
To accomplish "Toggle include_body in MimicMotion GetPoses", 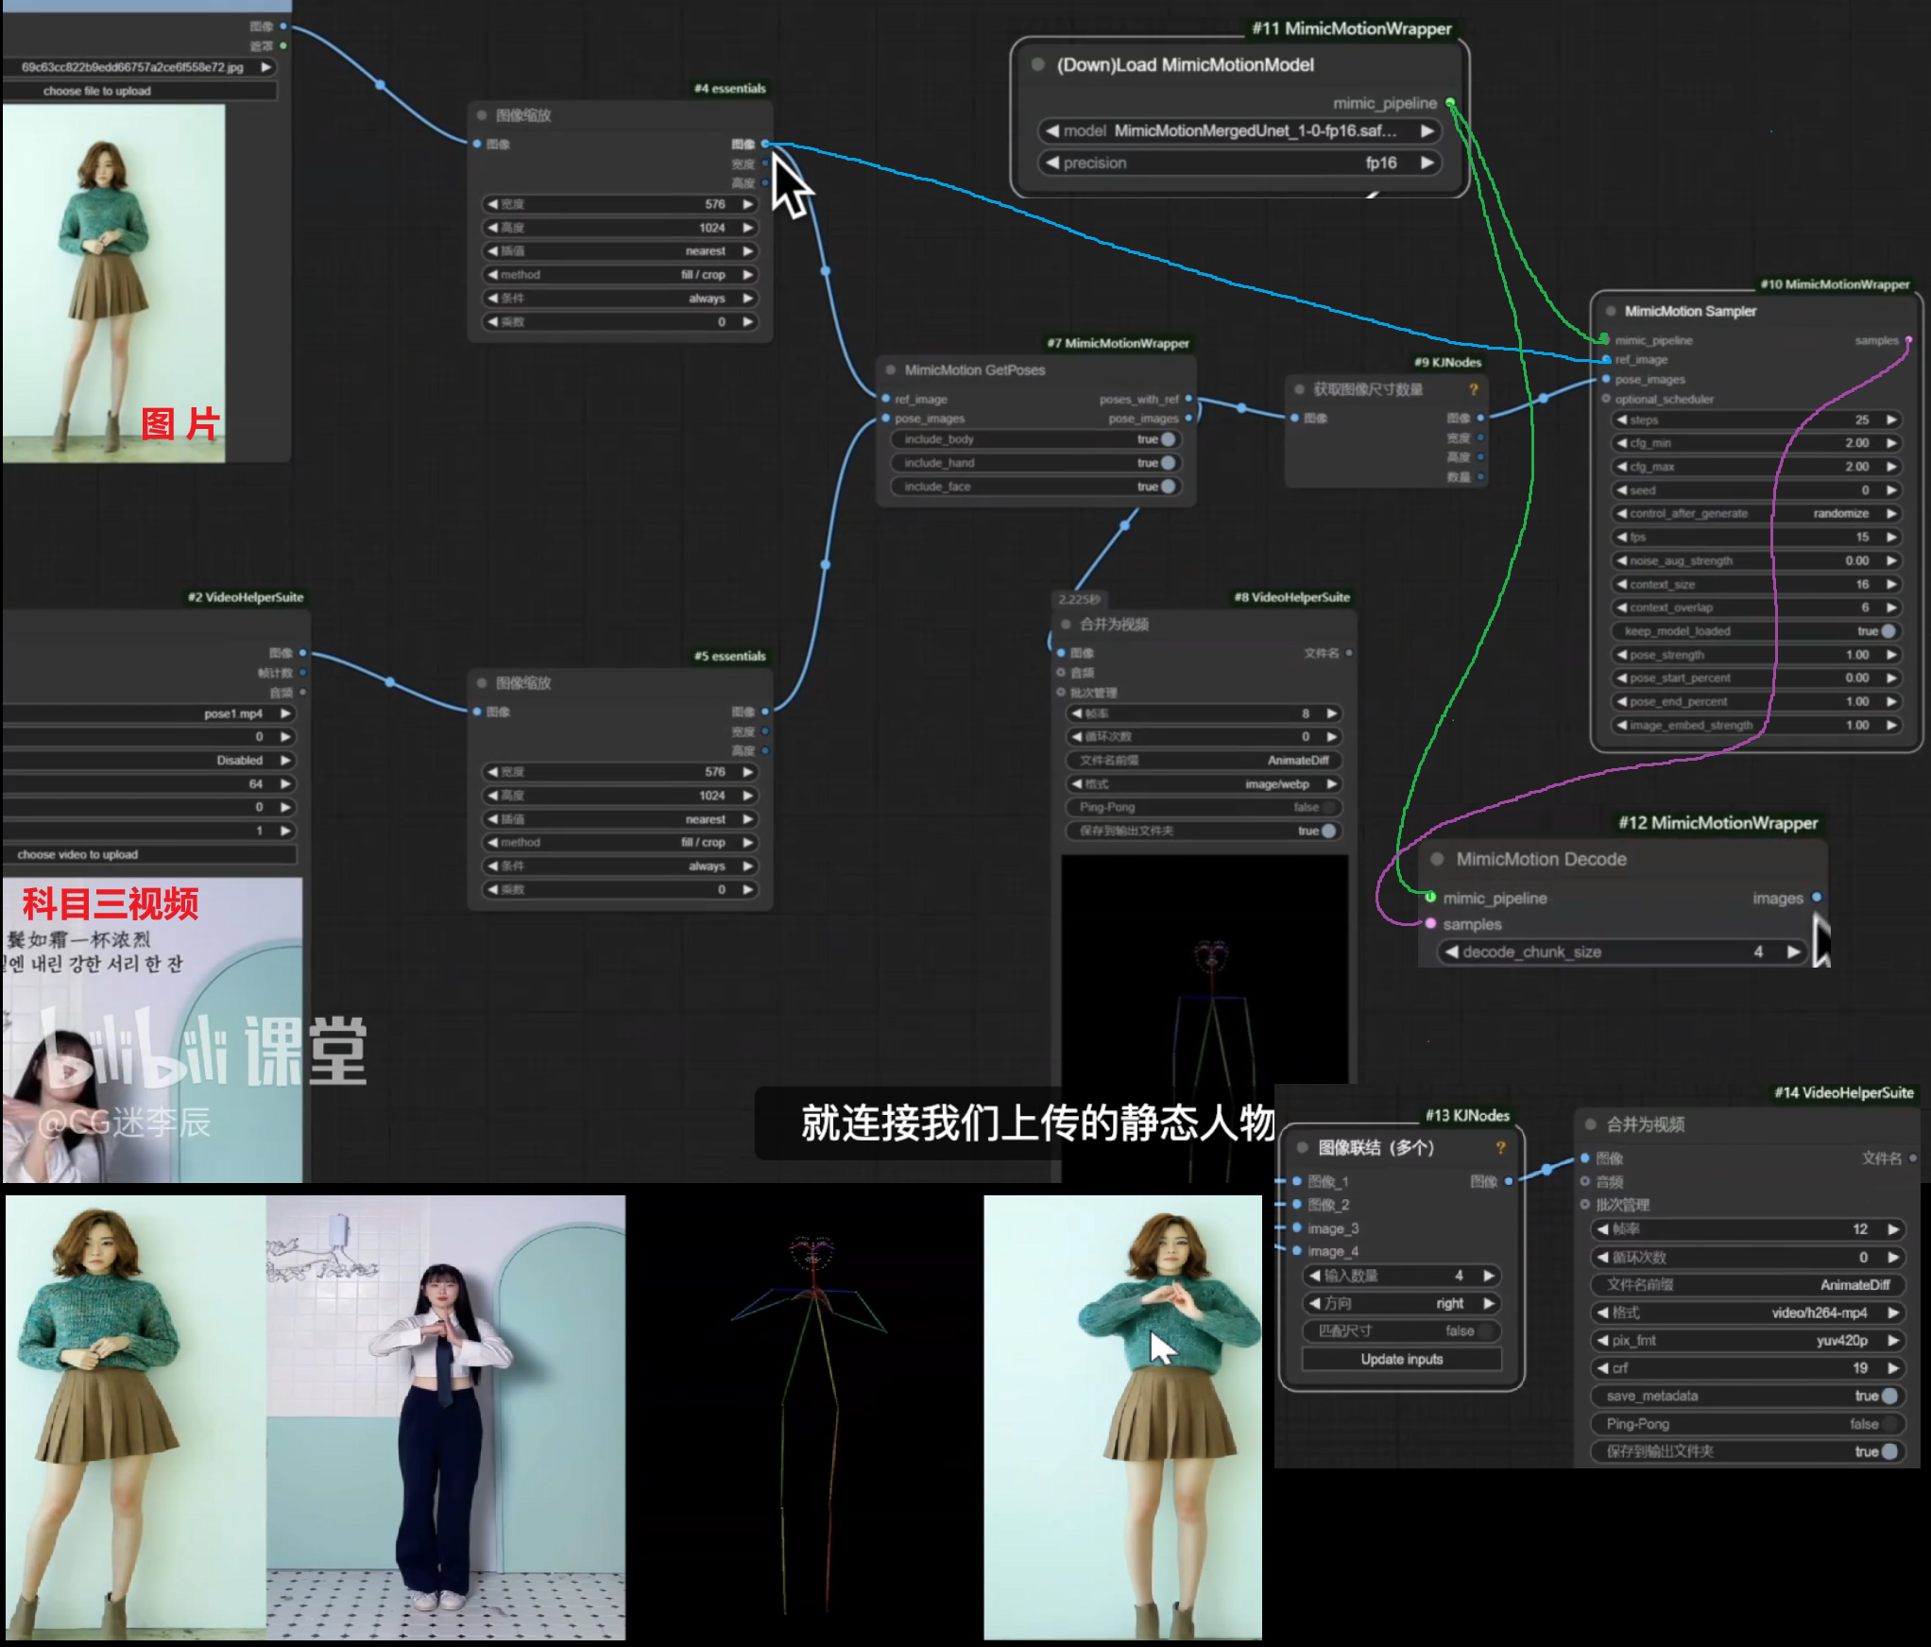I will (x=1168, y=439).
